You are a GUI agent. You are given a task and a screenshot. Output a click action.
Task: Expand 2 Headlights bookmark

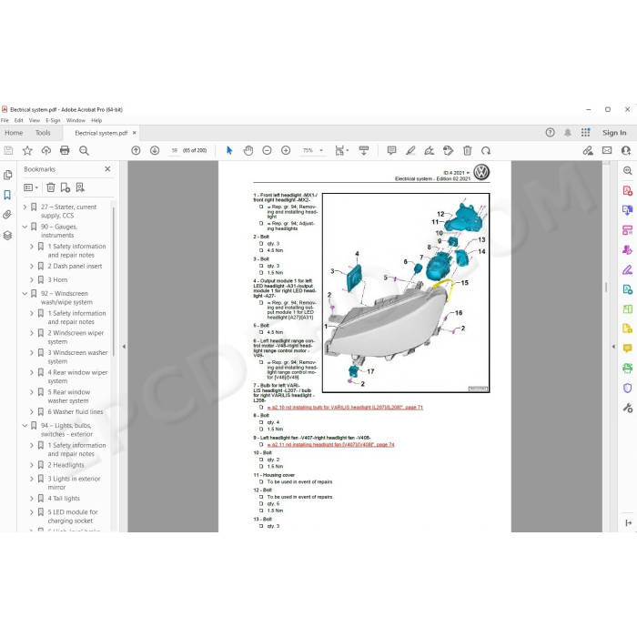pos(32,465)
